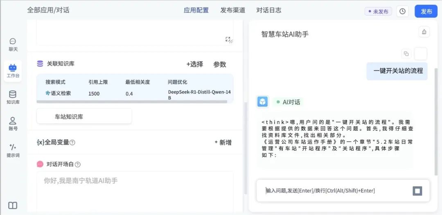This screenshot has height=215, width=442.
Task: Show help tooltip for 全局变量
Action: [72, 143]
